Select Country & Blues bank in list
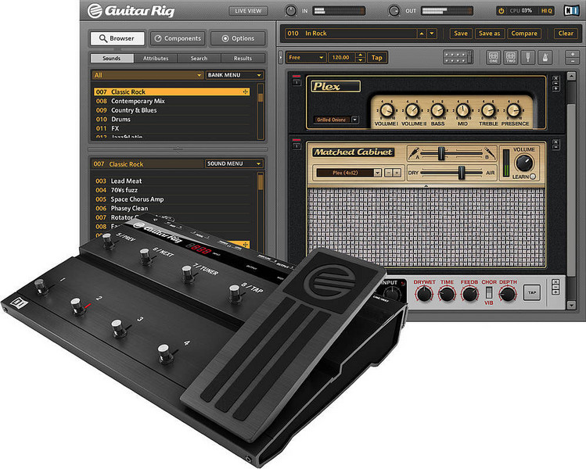Screen dimensions: 586x469 tap(134, 110)
